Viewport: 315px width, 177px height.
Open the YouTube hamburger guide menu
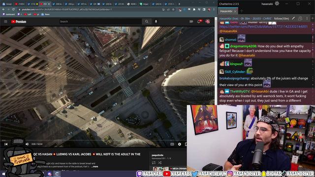(x=5, y=22)
